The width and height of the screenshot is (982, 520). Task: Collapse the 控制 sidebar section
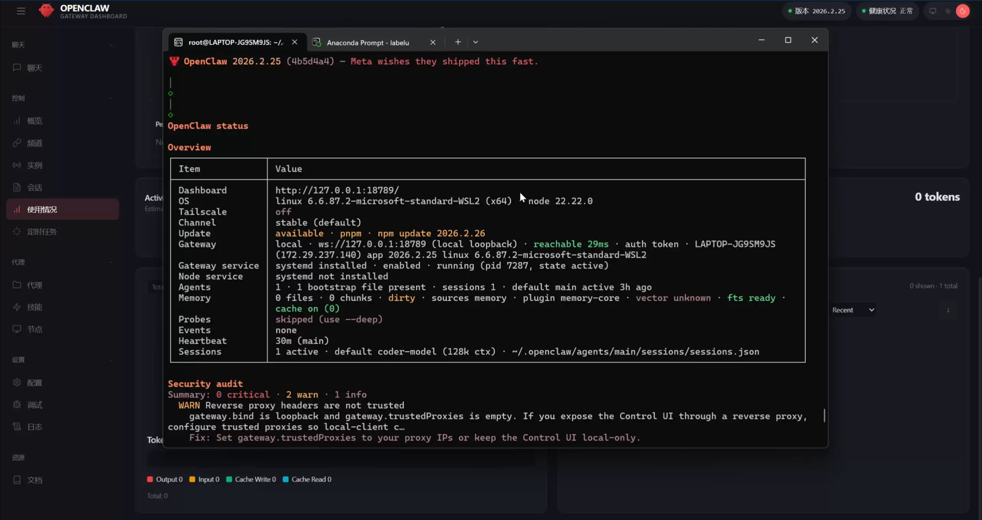tap(111, 98)
